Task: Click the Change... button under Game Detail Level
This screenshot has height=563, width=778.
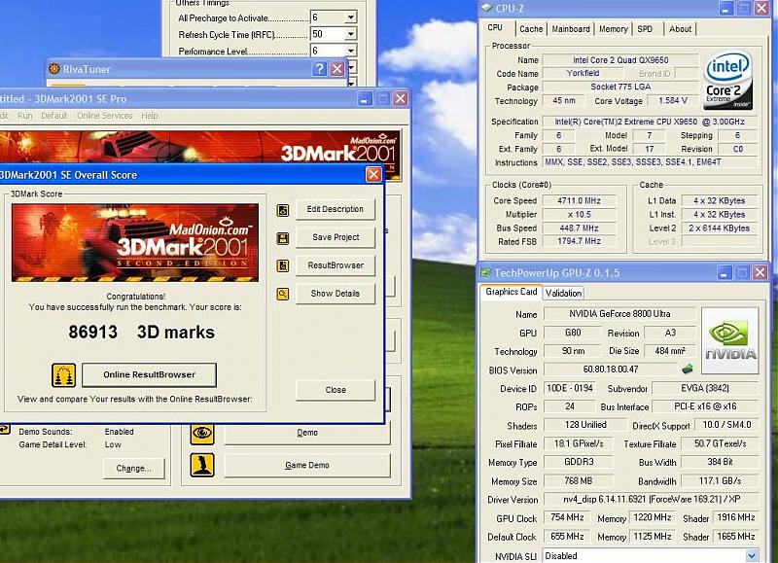Action: 133,469
